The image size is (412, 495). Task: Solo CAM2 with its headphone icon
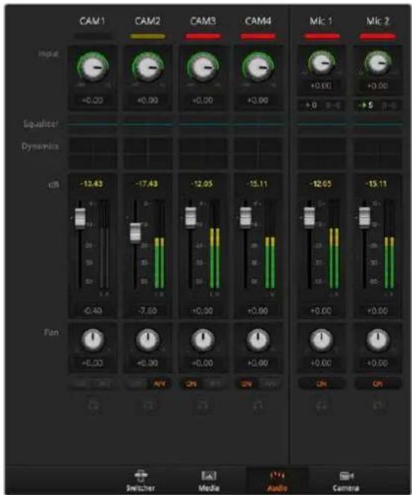(x=148, y=405)
